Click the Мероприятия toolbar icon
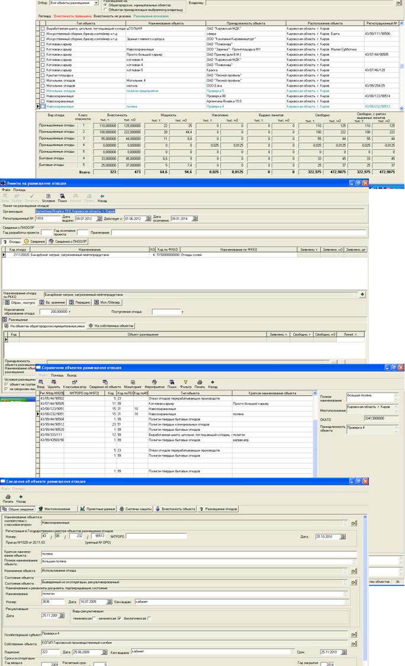This screenshot has width=405, height=666. point(153,383)
